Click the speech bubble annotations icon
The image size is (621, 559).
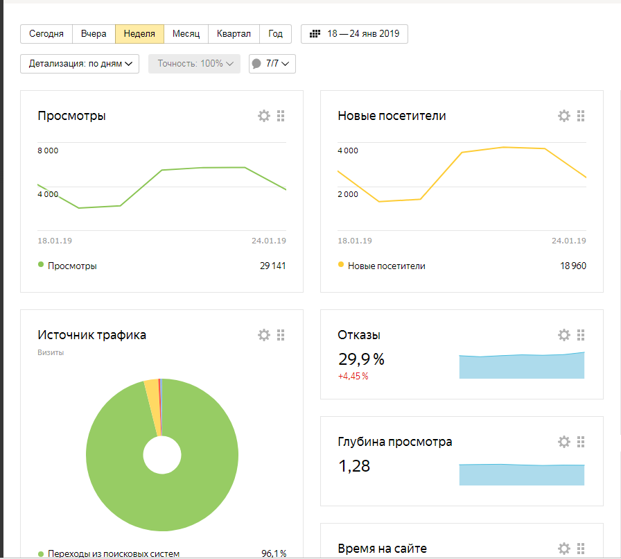point(256,64)
